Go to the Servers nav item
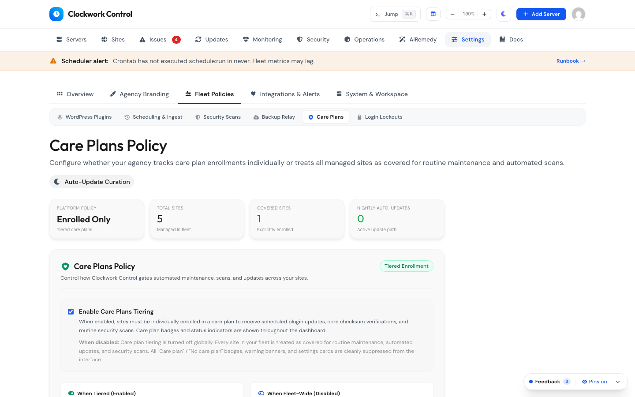 71,40
